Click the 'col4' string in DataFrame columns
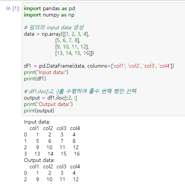Screen dimensions: 185x186 pos(165,66)
